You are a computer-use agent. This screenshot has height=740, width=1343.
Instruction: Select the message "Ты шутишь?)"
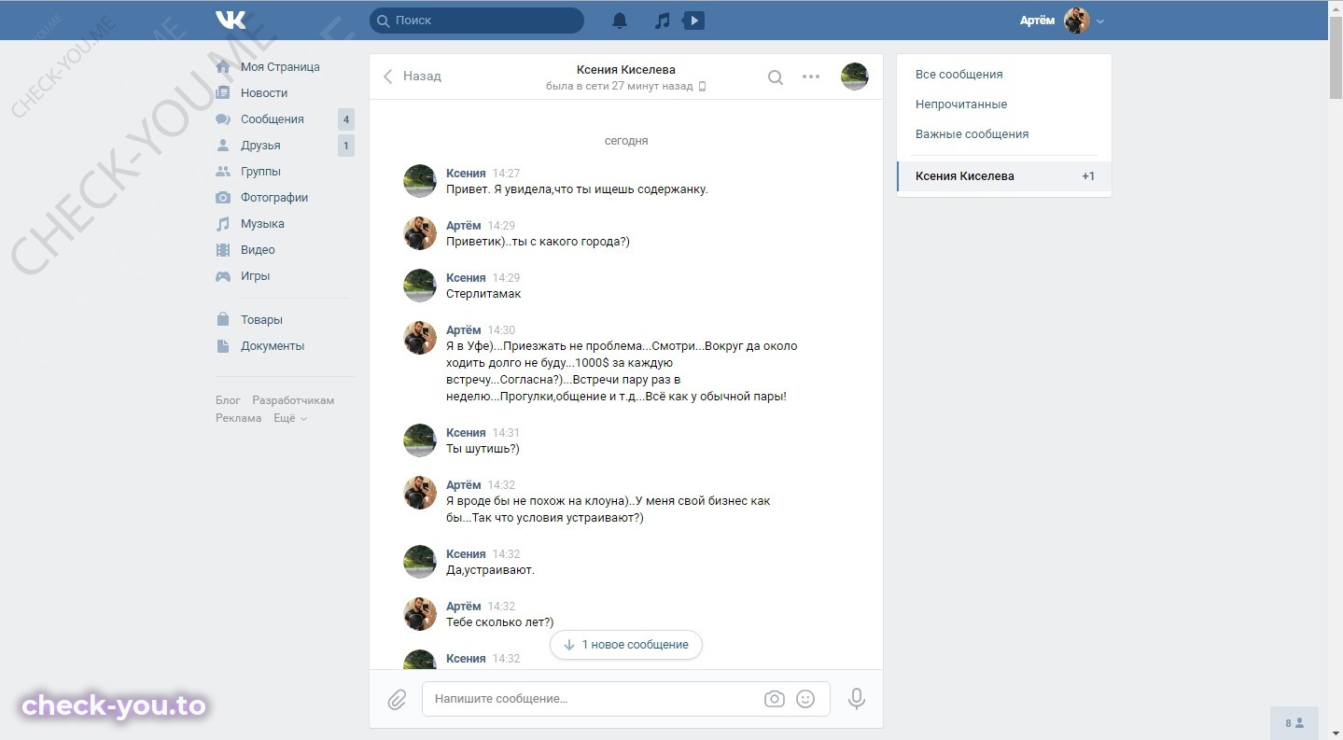tap(483, 449)
